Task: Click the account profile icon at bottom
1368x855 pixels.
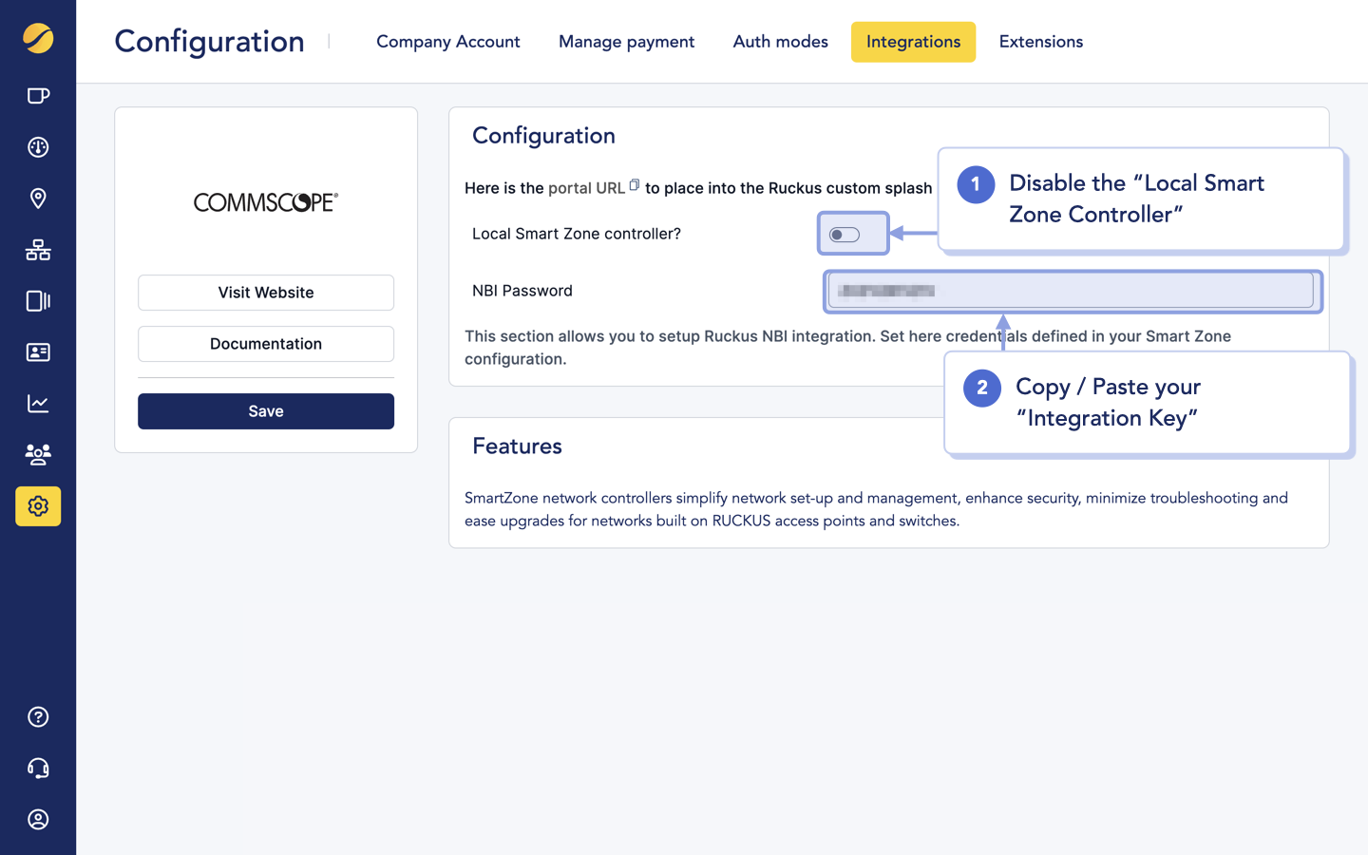Action: (x=38, y=819)
